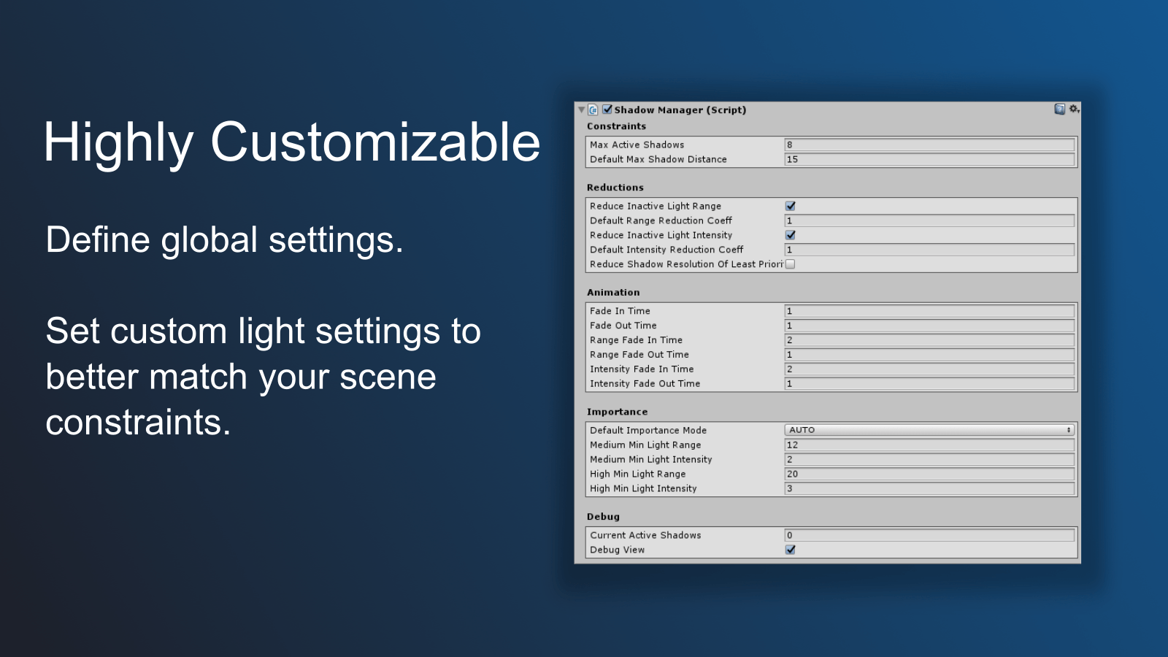
Task: Focus the High Min Light Intensity field
Action: click(929, 488)
